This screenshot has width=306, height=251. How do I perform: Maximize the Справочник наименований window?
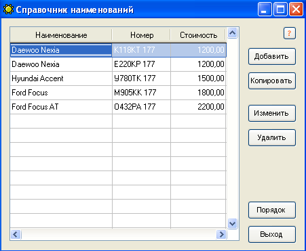[280, 9]
